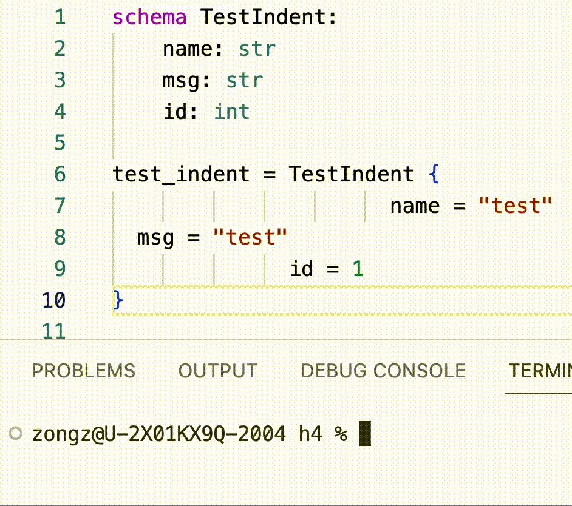Click the str type on name line
This screenshot has height=506, width=572.
pos(257,49)
